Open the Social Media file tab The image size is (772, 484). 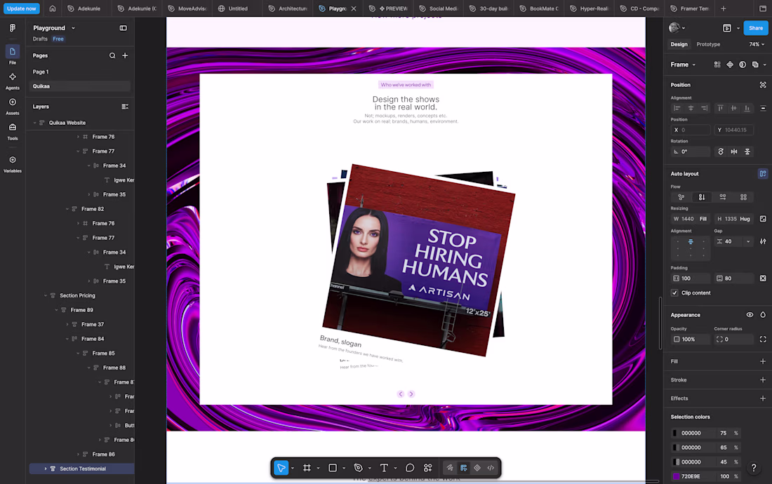pos(437,8)
